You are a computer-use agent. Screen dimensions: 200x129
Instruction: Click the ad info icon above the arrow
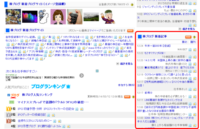pos(97,71)
